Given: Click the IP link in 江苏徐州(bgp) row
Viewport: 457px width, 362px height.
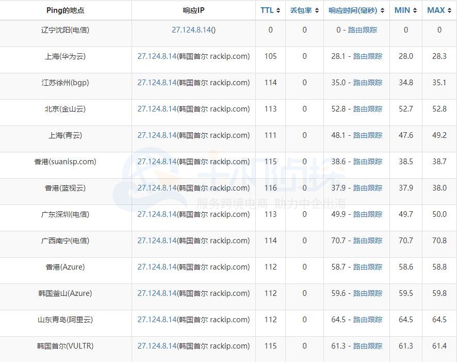Looking at the screenshot, I should coord(157,83).
